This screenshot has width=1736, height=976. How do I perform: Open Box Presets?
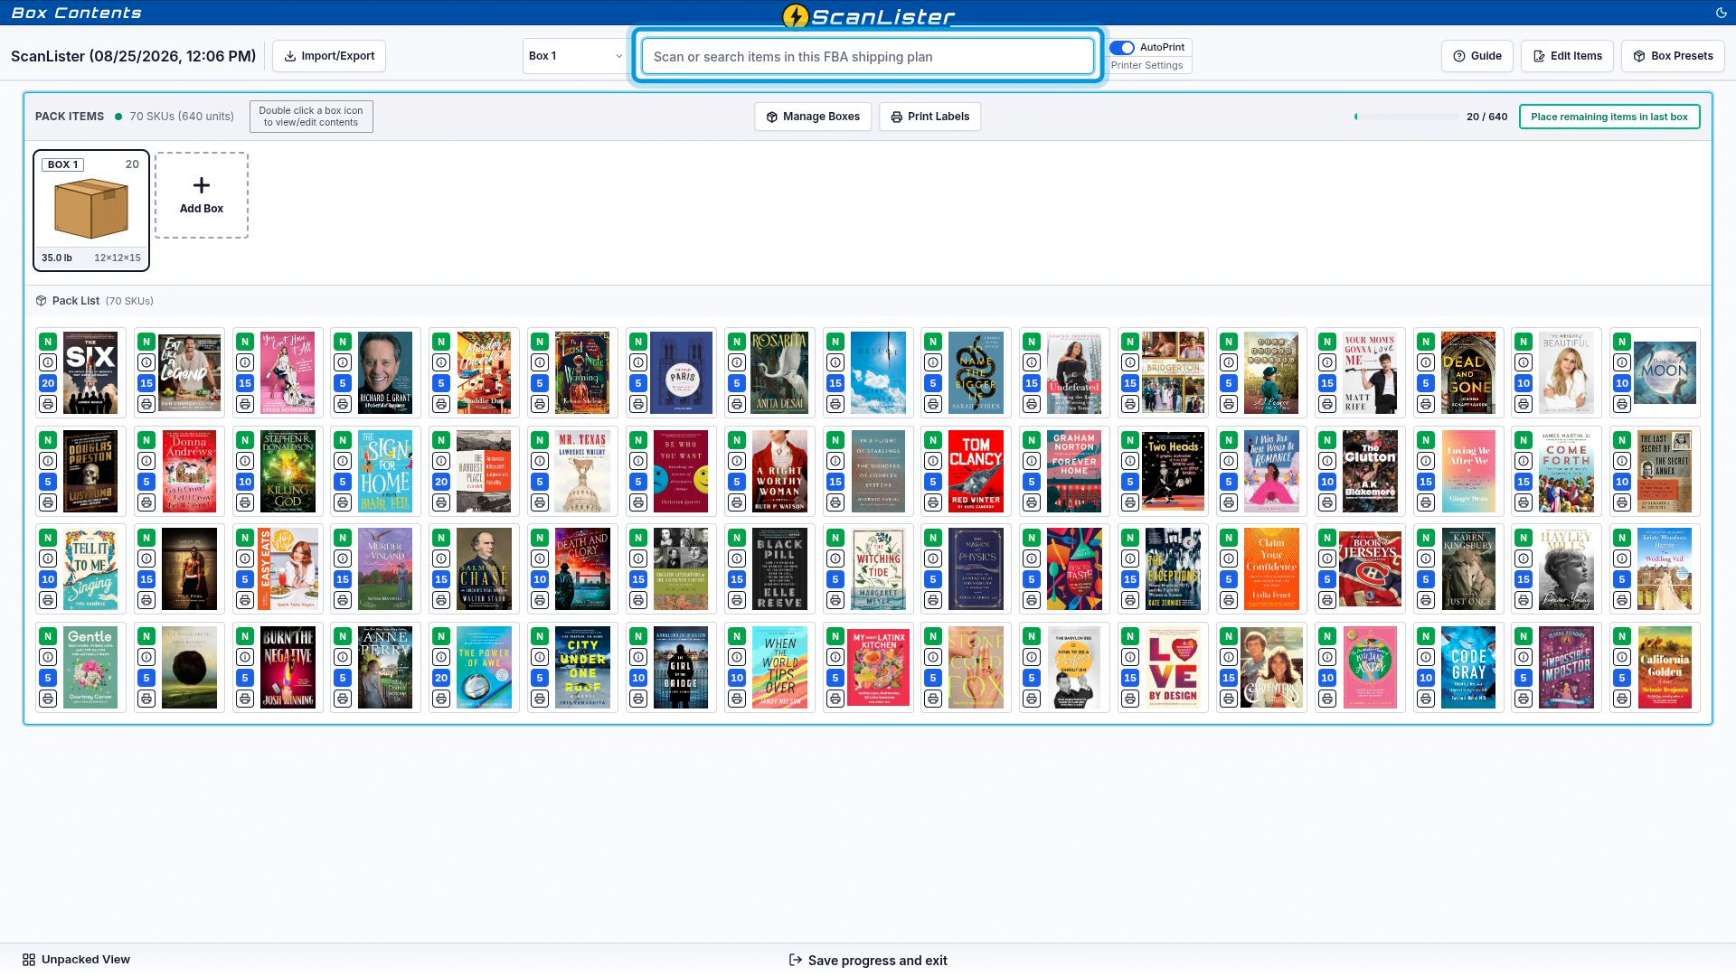(1673, 56)
